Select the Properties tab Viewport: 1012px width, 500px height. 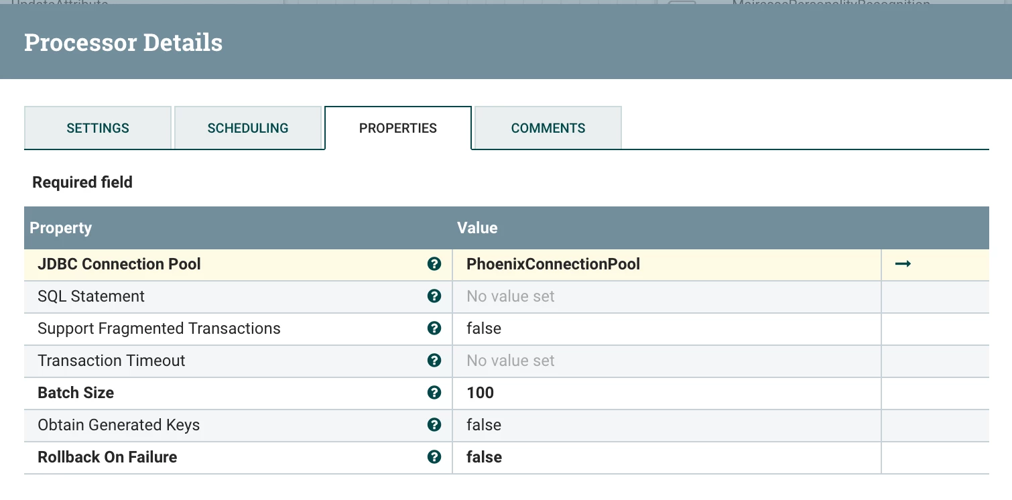point(398,128)
